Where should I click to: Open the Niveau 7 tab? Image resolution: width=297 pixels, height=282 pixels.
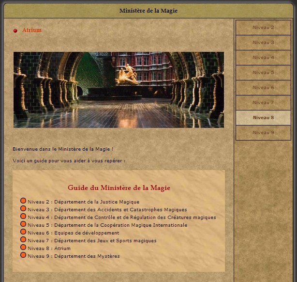click(x=263, y=102)
